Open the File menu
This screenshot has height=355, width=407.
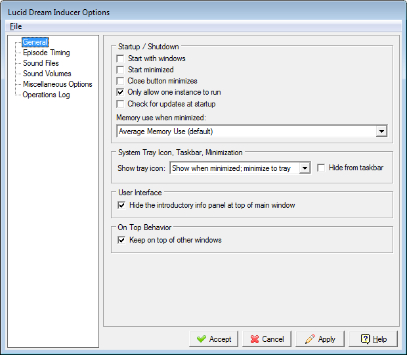pyautogui.click(x=16, y=26)
